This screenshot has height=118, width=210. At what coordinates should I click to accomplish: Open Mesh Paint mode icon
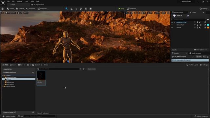click(x=81, y=9)
